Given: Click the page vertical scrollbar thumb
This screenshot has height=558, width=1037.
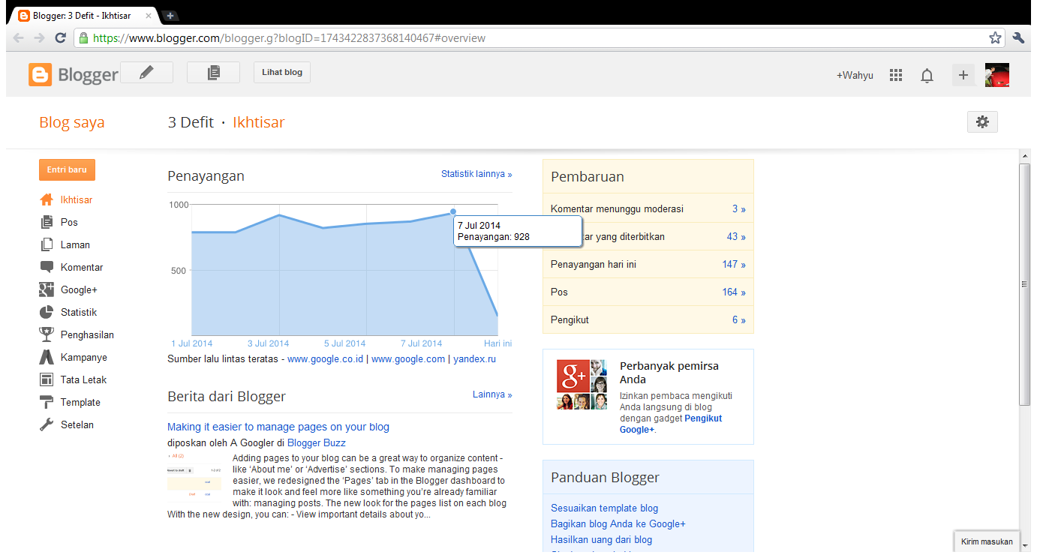Looking at the screenshot, I should click(1024, 283).
